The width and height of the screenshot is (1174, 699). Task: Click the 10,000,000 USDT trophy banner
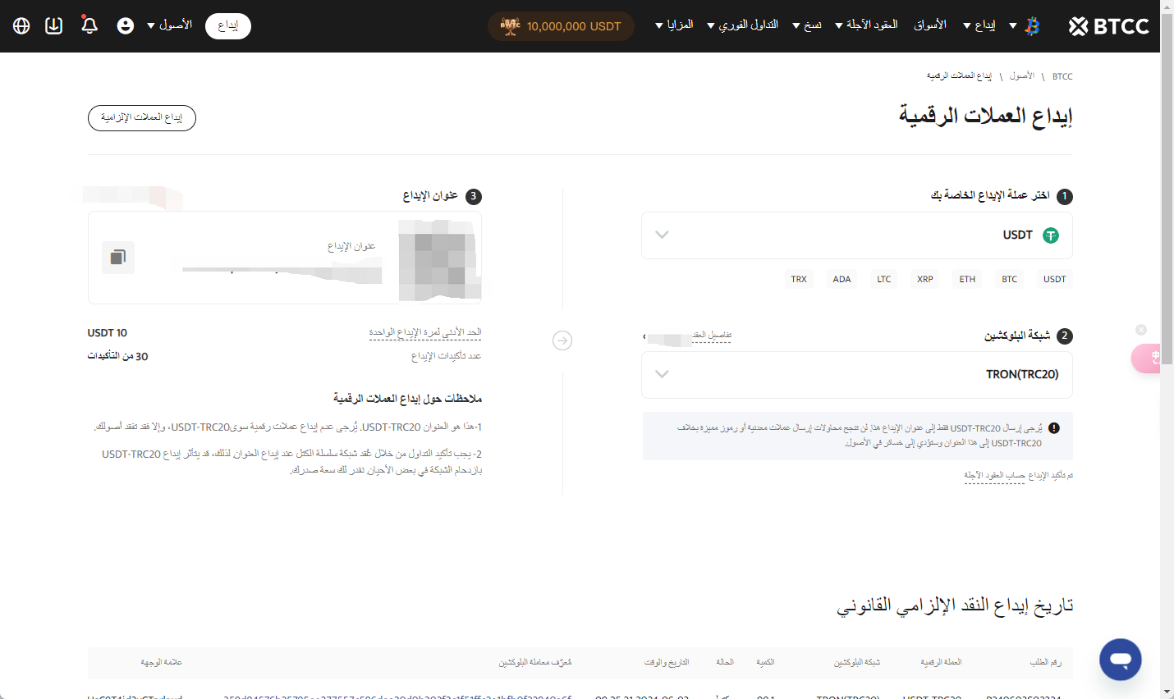click(561, 26)
